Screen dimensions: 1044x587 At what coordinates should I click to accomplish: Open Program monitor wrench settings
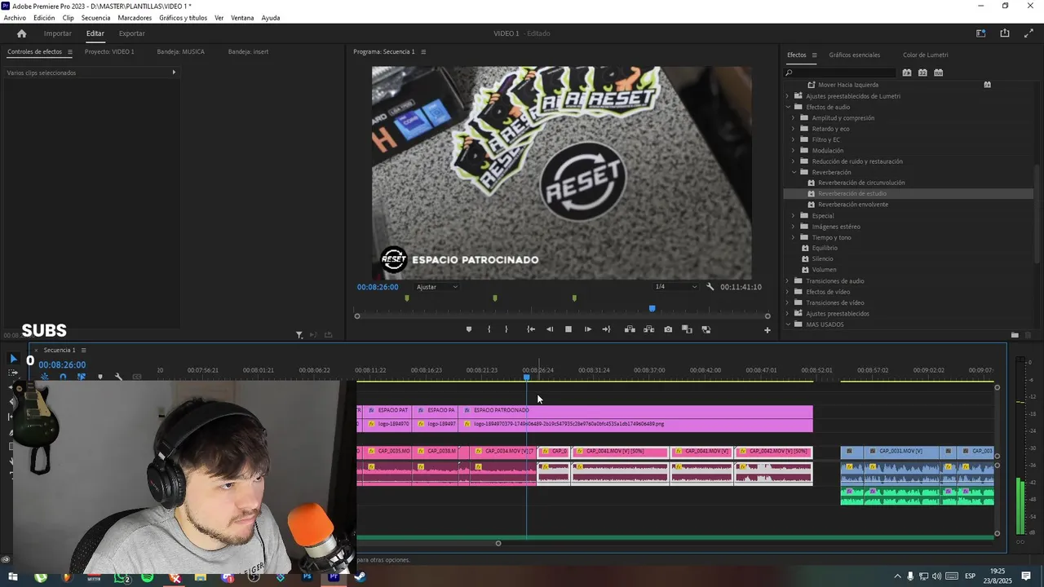point(710,287)
